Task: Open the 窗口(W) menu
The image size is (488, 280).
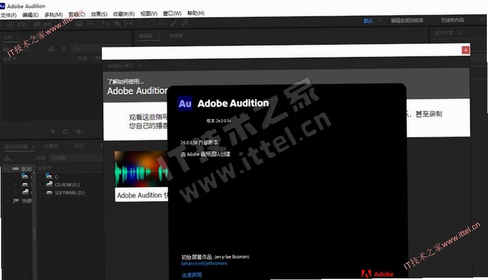Action: [x=172, y=13]
